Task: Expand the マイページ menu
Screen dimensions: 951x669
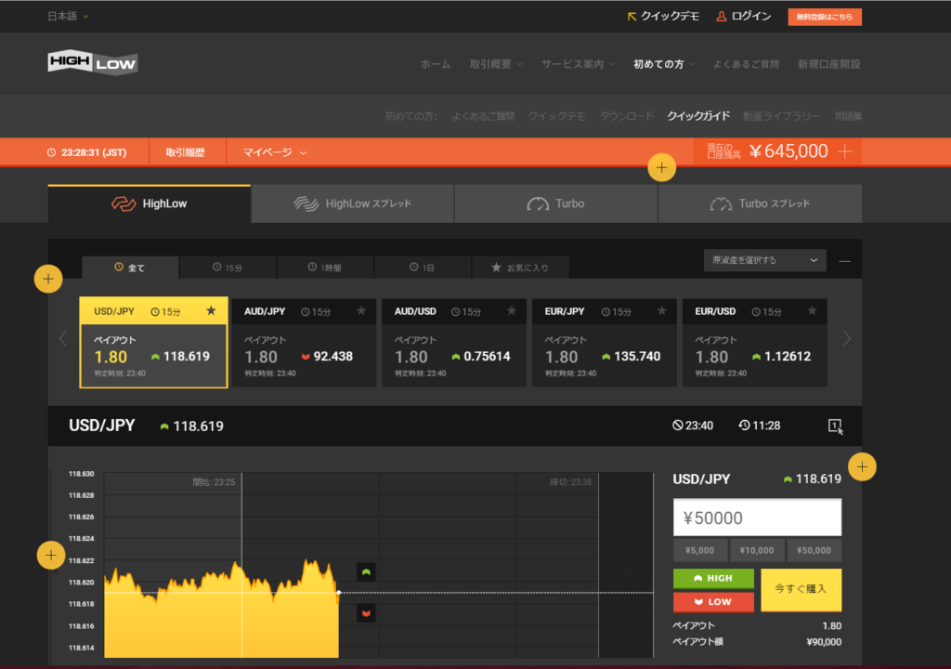Action: pyautogui.click(x=274, y=152)
